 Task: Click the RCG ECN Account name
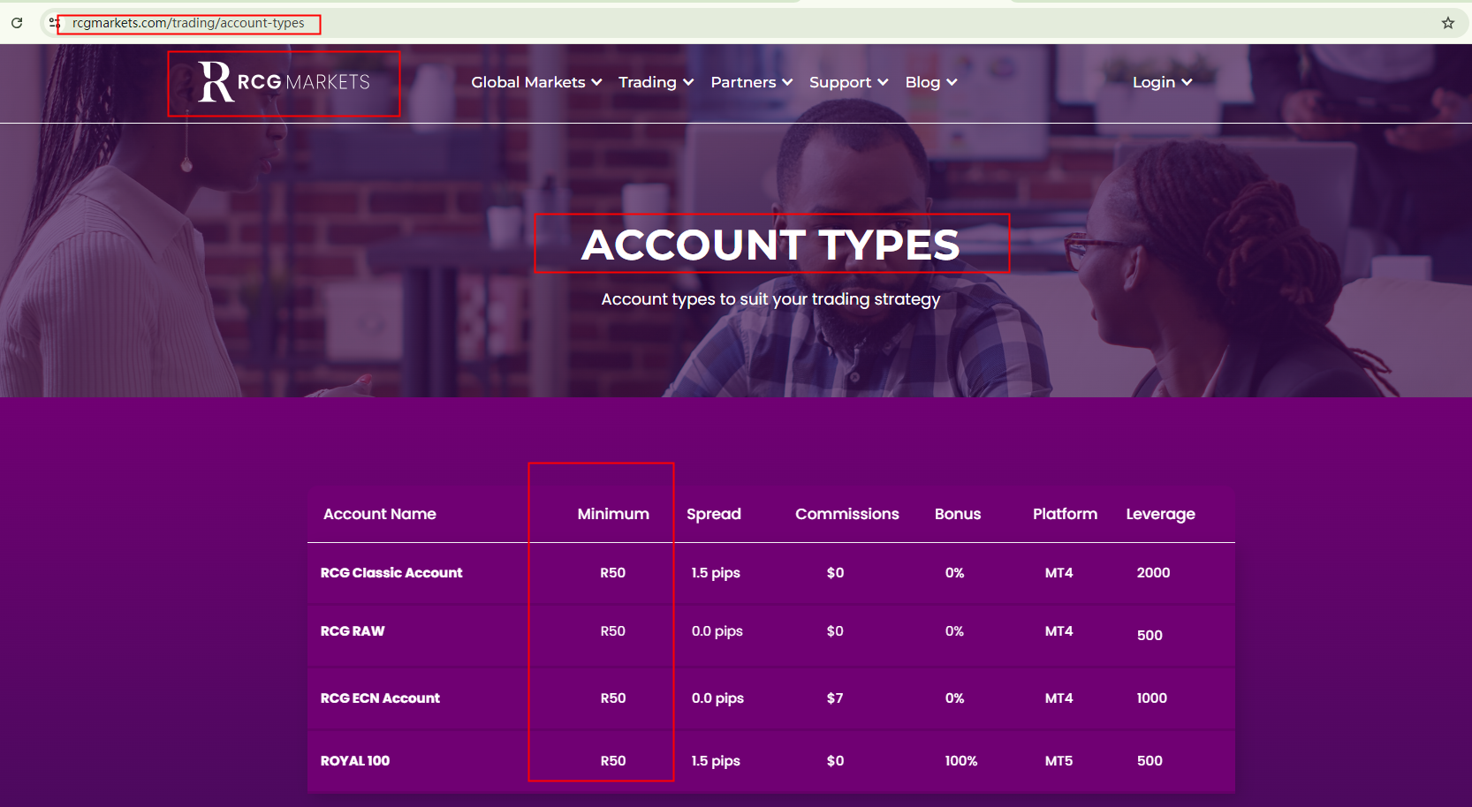point(380,698)
